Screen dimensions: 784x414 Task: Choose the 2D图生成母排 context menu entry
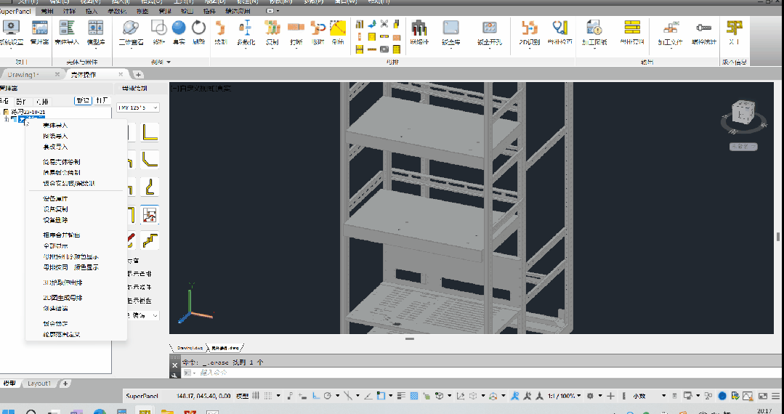coord(62,298)
